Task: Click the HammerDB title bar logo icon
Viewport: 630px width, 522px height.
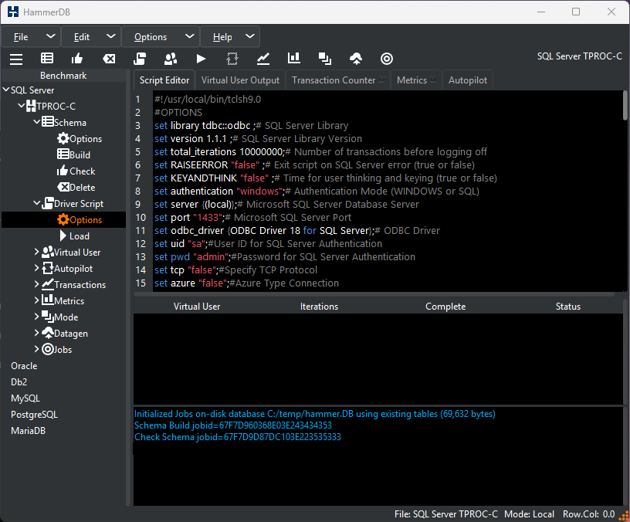Action: [13, 12]
